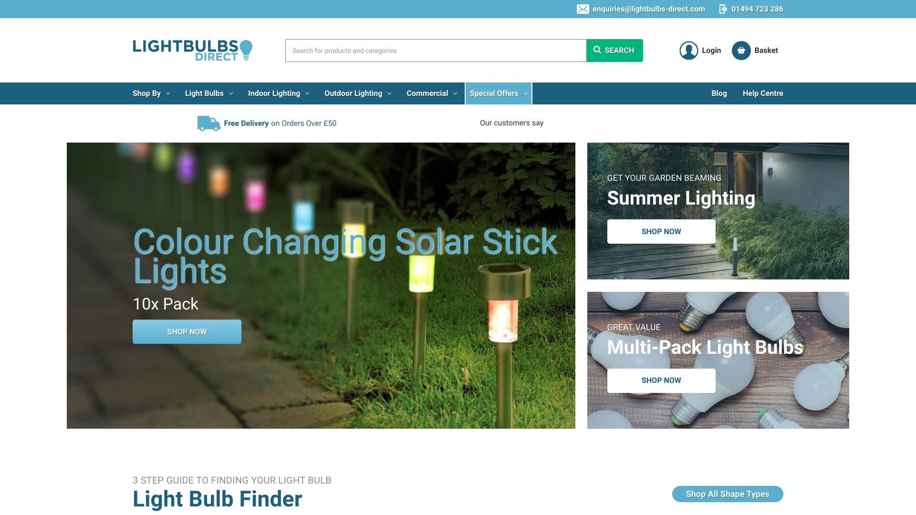This screenshot has width=916, height=515.
Task: Click Shop Now for Multi-Pack Light Bulbs
Action: coord(661,380)
